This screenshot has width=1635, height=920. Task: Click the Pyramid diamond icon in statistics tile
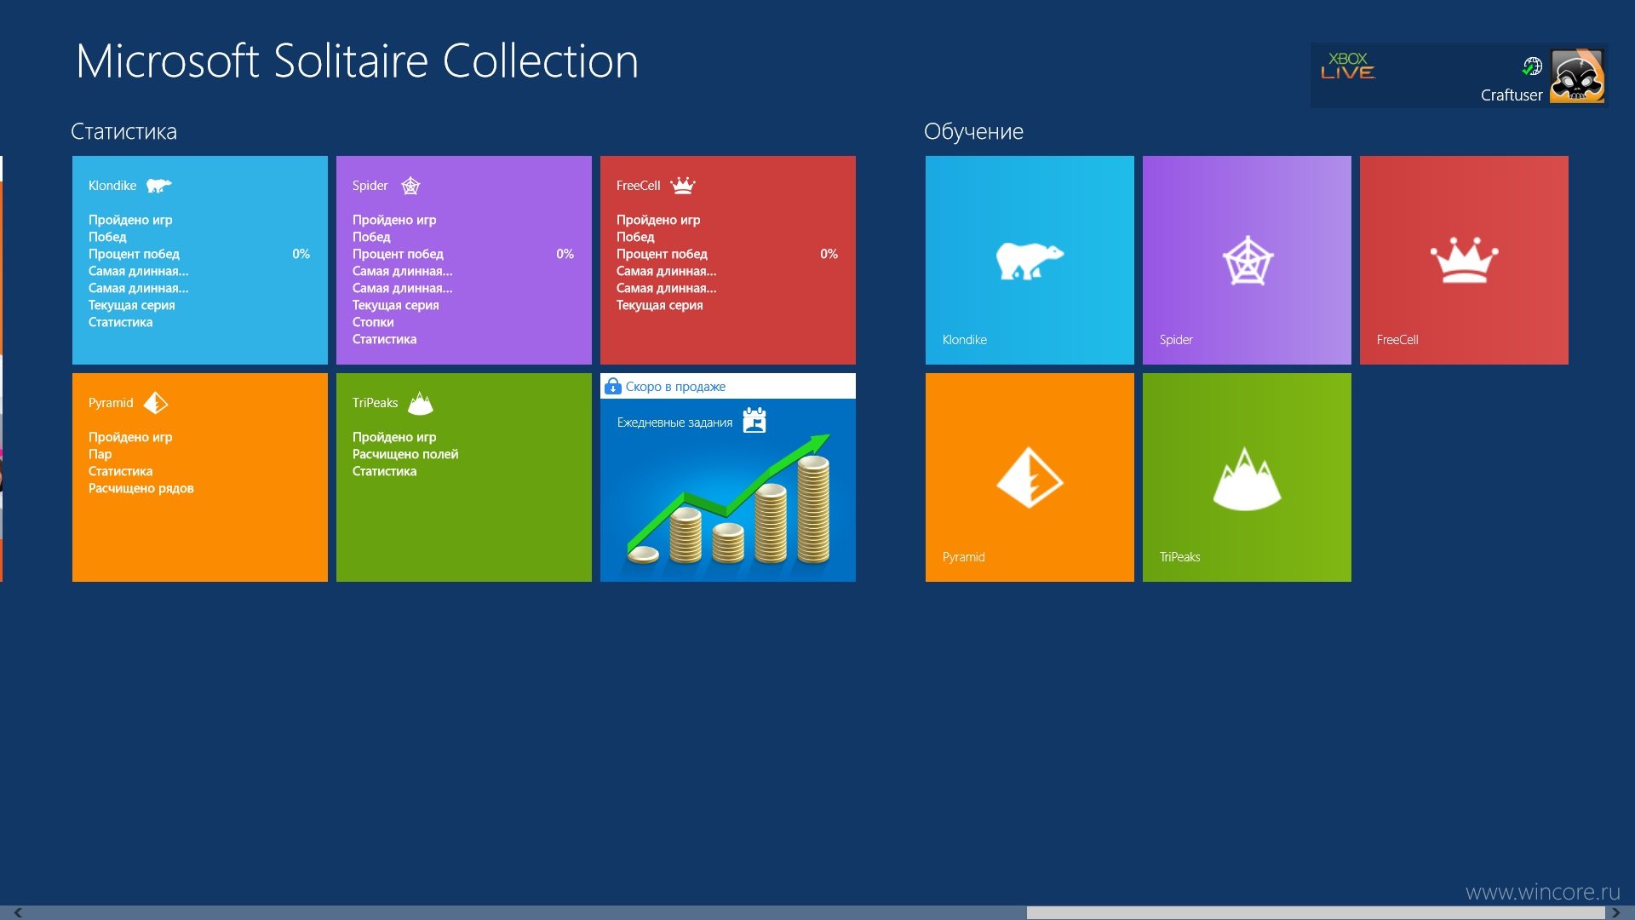(x=156, y=402)
